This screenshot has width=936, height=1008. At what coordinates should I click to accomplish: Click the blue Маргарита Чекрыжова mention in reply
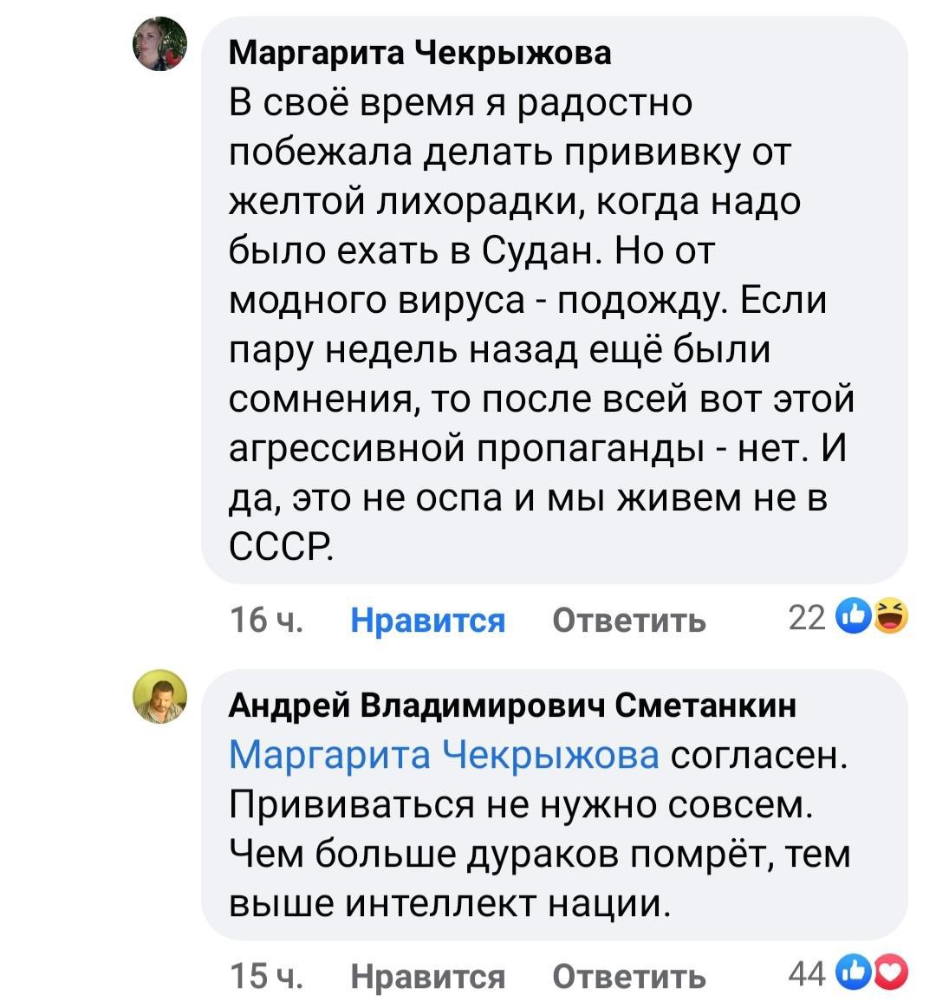pos(444,755)
